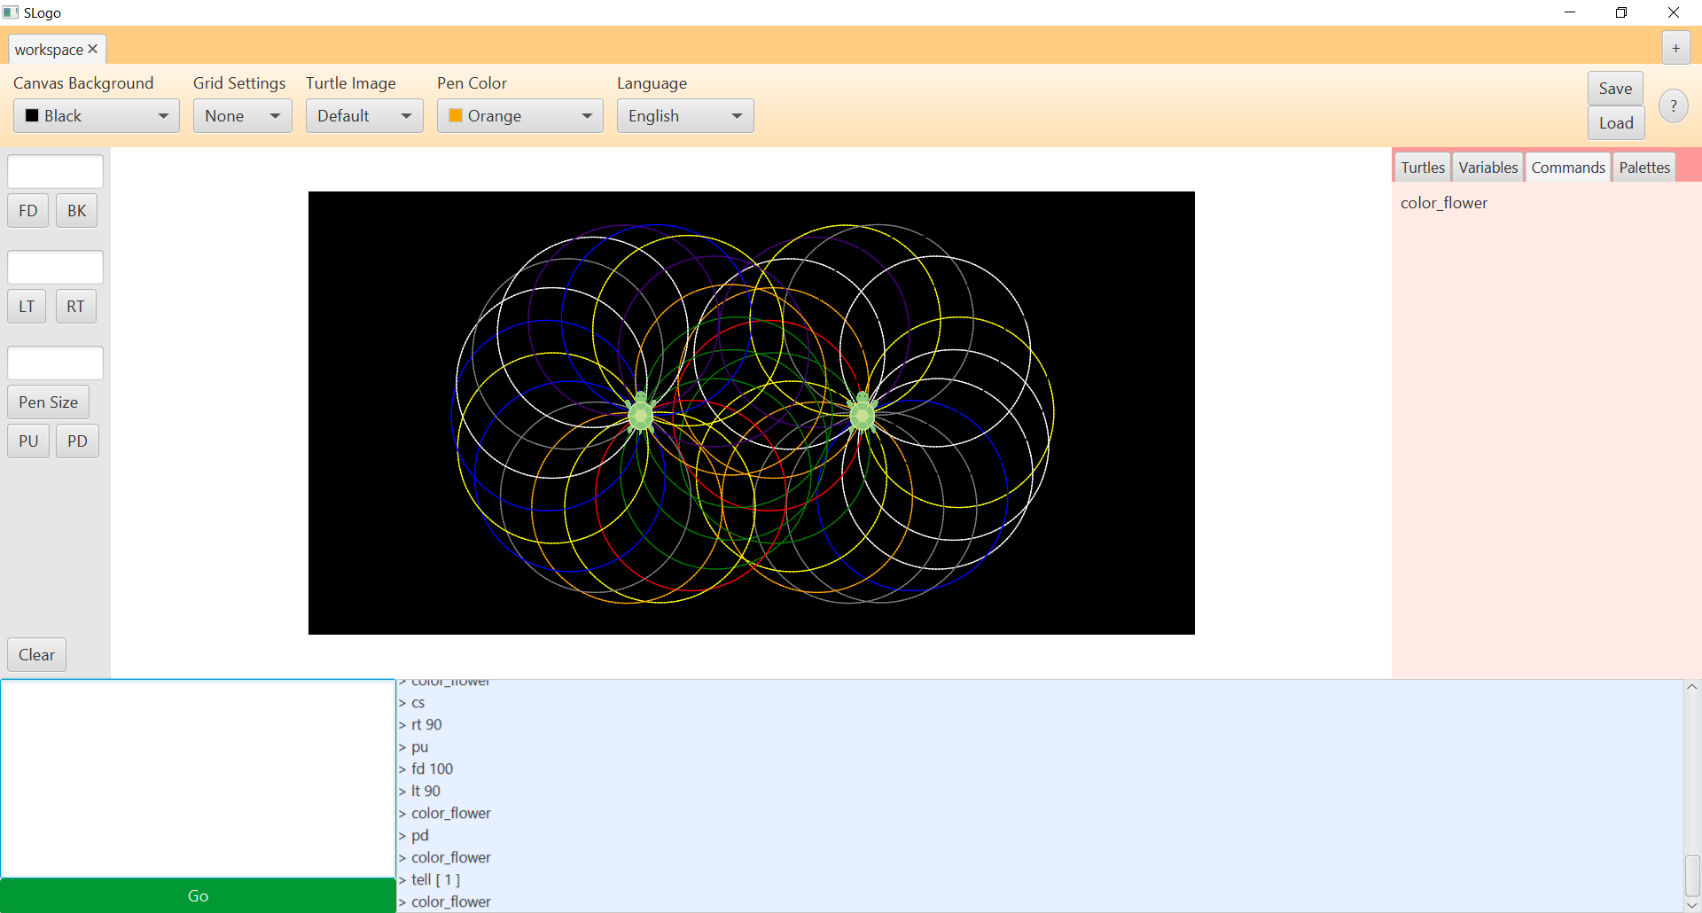Viewport: 1702px width, 913px height.
Task: Click 'cs' in command history
Action: coord(418,703)
